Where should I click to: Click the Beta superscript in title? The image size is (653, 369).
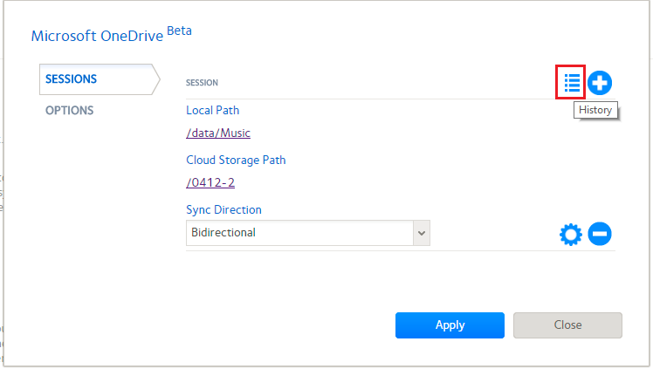click(x=179, y=31)
